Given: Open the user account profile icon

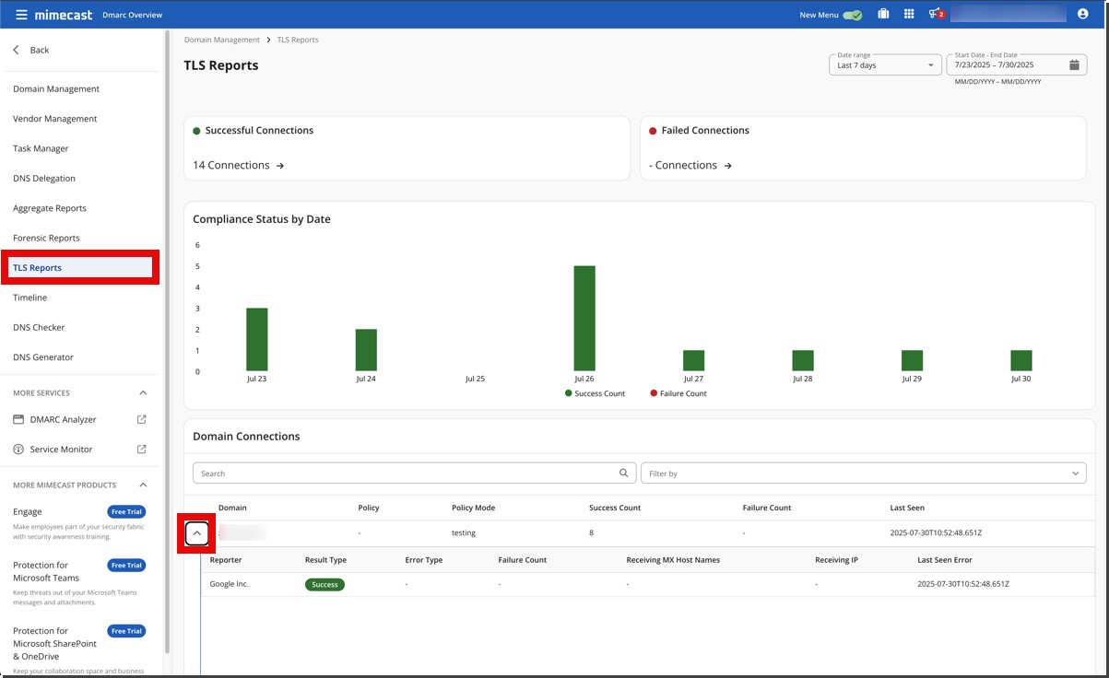Looking at the screenshot, I should point(1083,15).
